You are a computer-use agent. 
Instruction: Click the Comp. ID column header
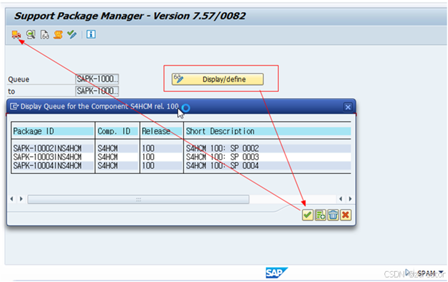click(117, 131)
